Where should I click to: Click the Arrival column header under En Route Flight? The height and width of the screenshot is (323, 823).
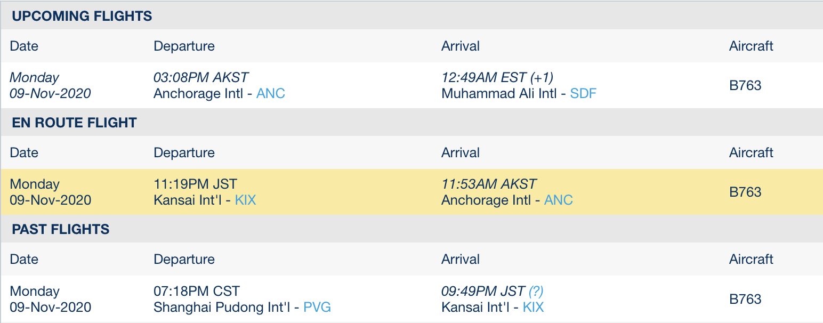pyautogui.click(x=461, y=153)
